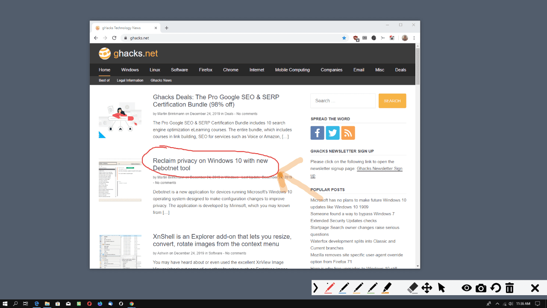Click the ghacks.net logo
The height and width of the screenshot is (308, 547).
(x=128, y=53)
